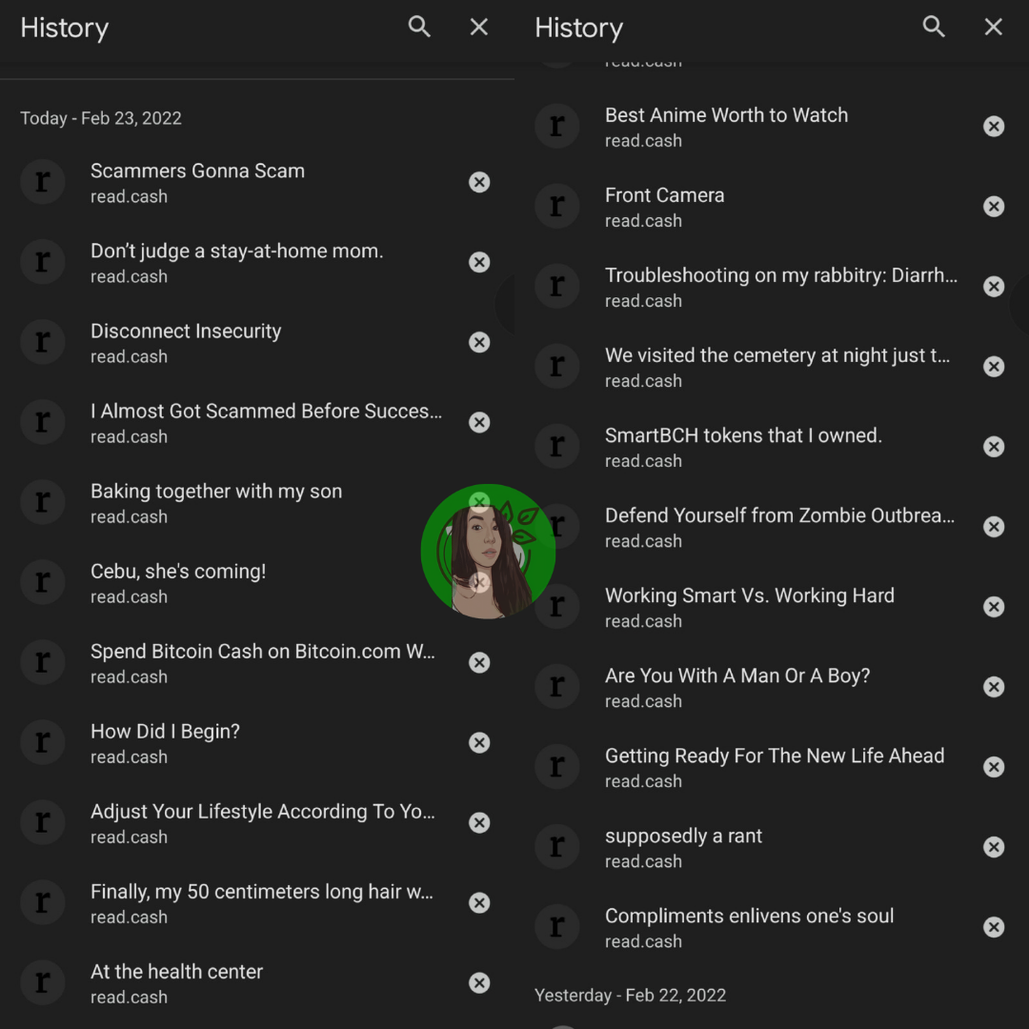Viewport: 1029px width, 1029px height.
Task: Remove 'Compliments enlivens one's soul' entry
Action: coord(994,927)
